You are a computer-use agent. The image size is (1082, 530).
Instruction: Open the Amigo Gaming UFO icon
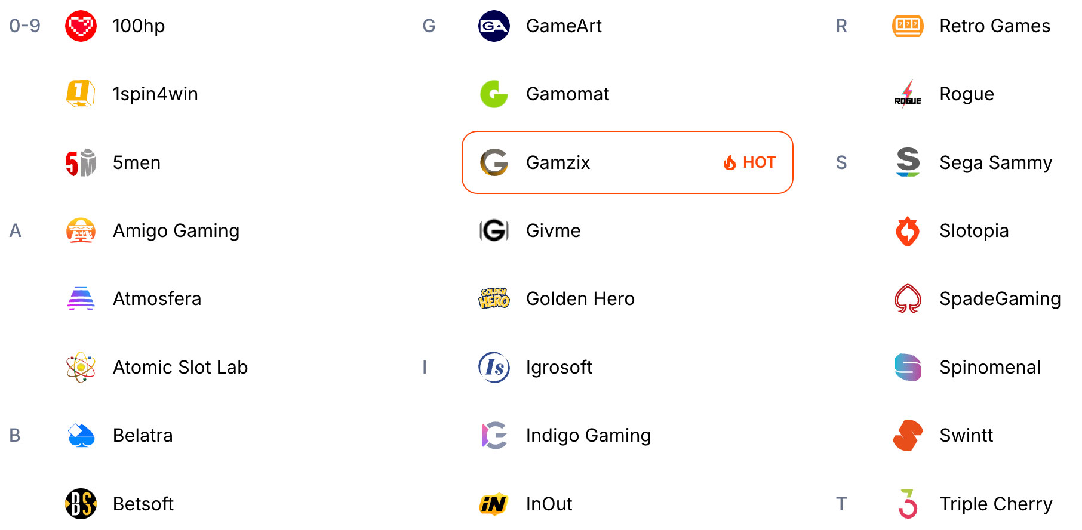click(x=81, y=230)
